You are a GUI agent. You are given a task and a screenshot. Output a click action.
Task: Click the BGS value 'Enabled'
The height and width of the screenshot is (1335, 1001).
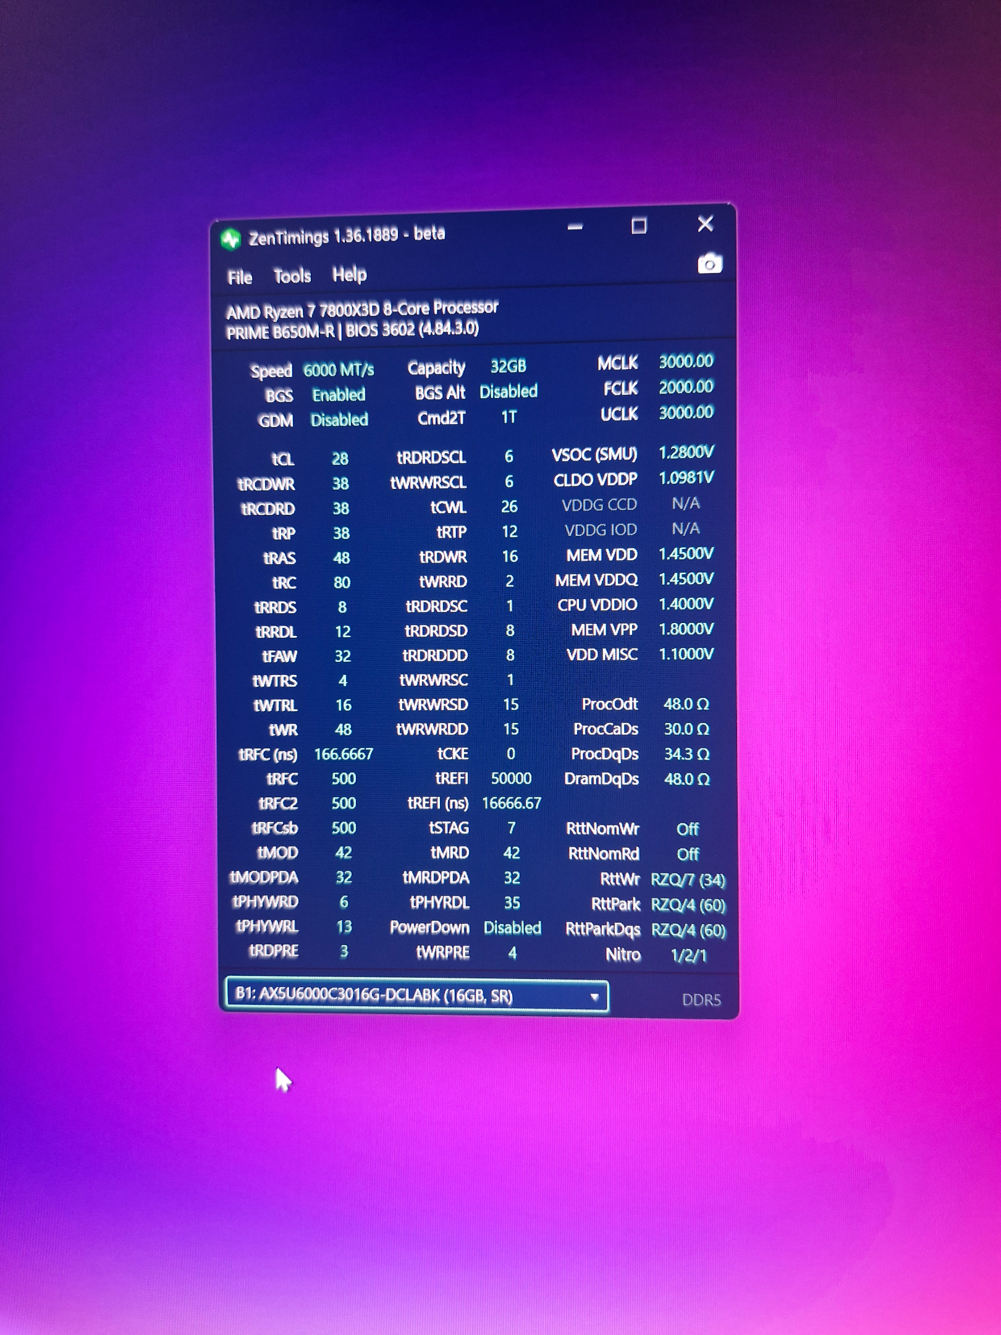coord(339,395)
